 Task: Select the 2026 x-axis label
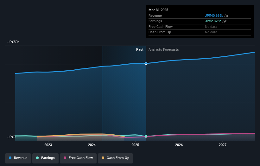point(179,145)
